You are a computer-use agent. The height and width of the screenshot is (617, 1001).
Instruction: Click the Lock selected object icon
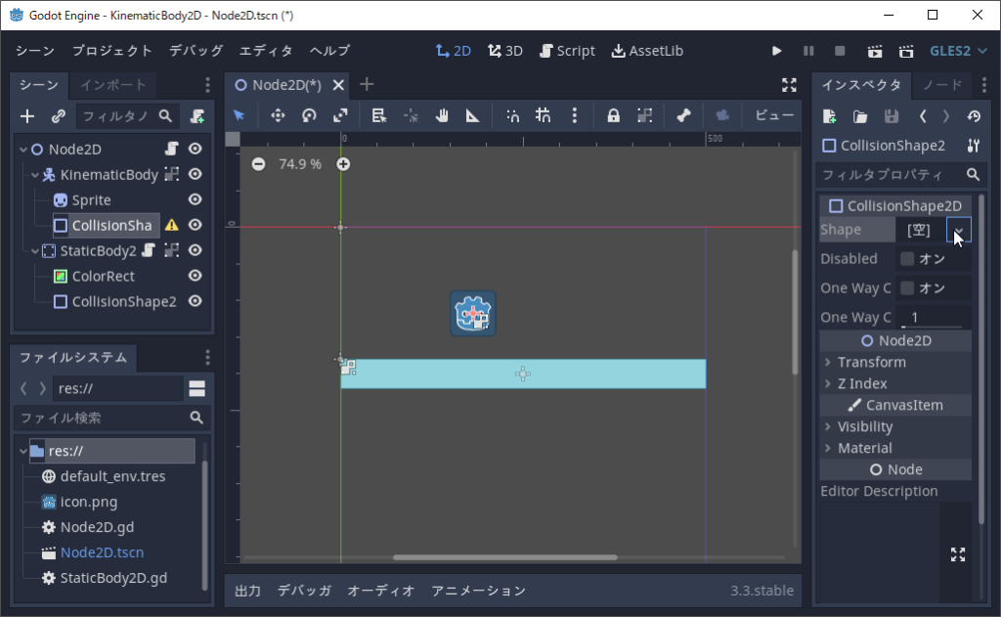click(613, 115)
